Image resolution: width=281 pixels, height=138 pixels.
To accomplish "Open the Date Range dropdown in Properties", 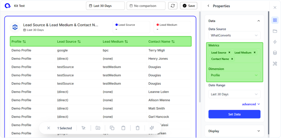I will (234, 94).
